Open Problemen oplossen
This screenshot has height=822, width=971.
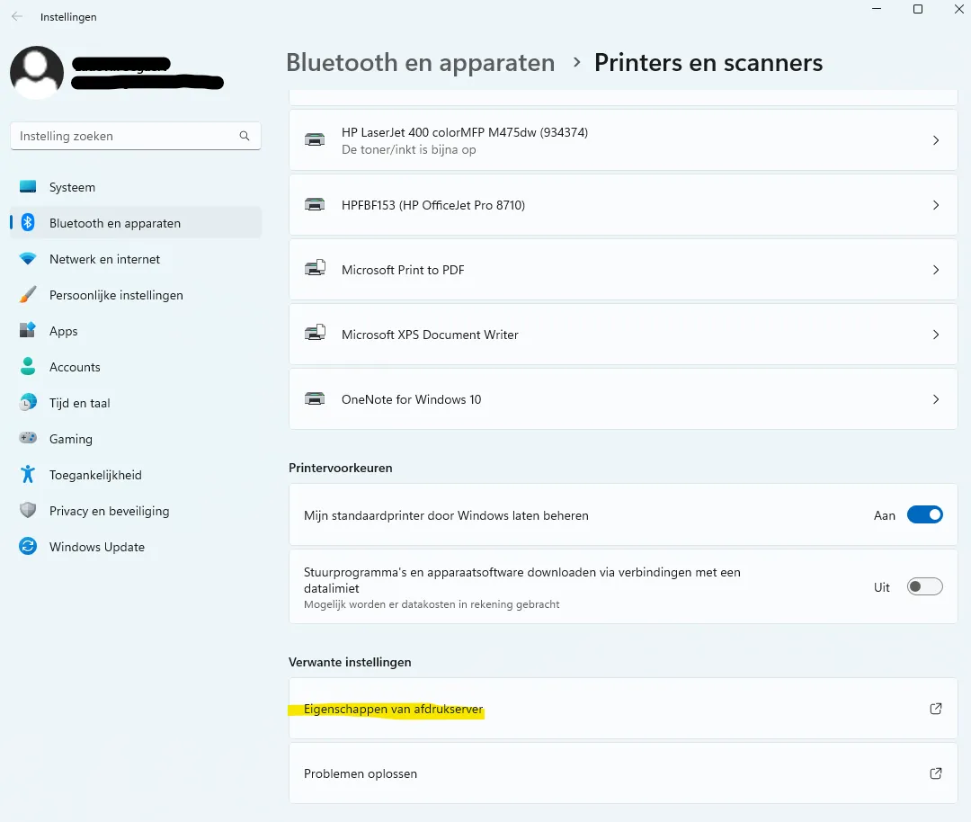point(623,773)
